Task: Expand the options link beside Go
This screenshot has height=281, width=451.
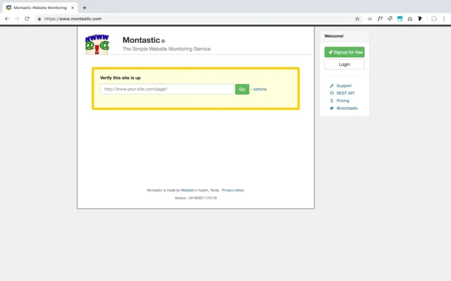Action: point(260,89)
